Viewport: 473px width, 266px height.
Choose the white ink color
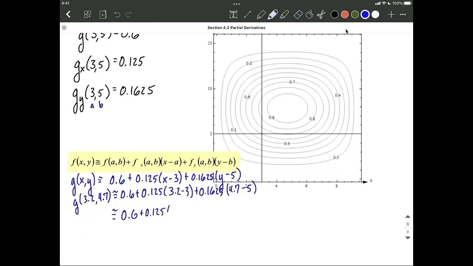(x=375, y=14)
